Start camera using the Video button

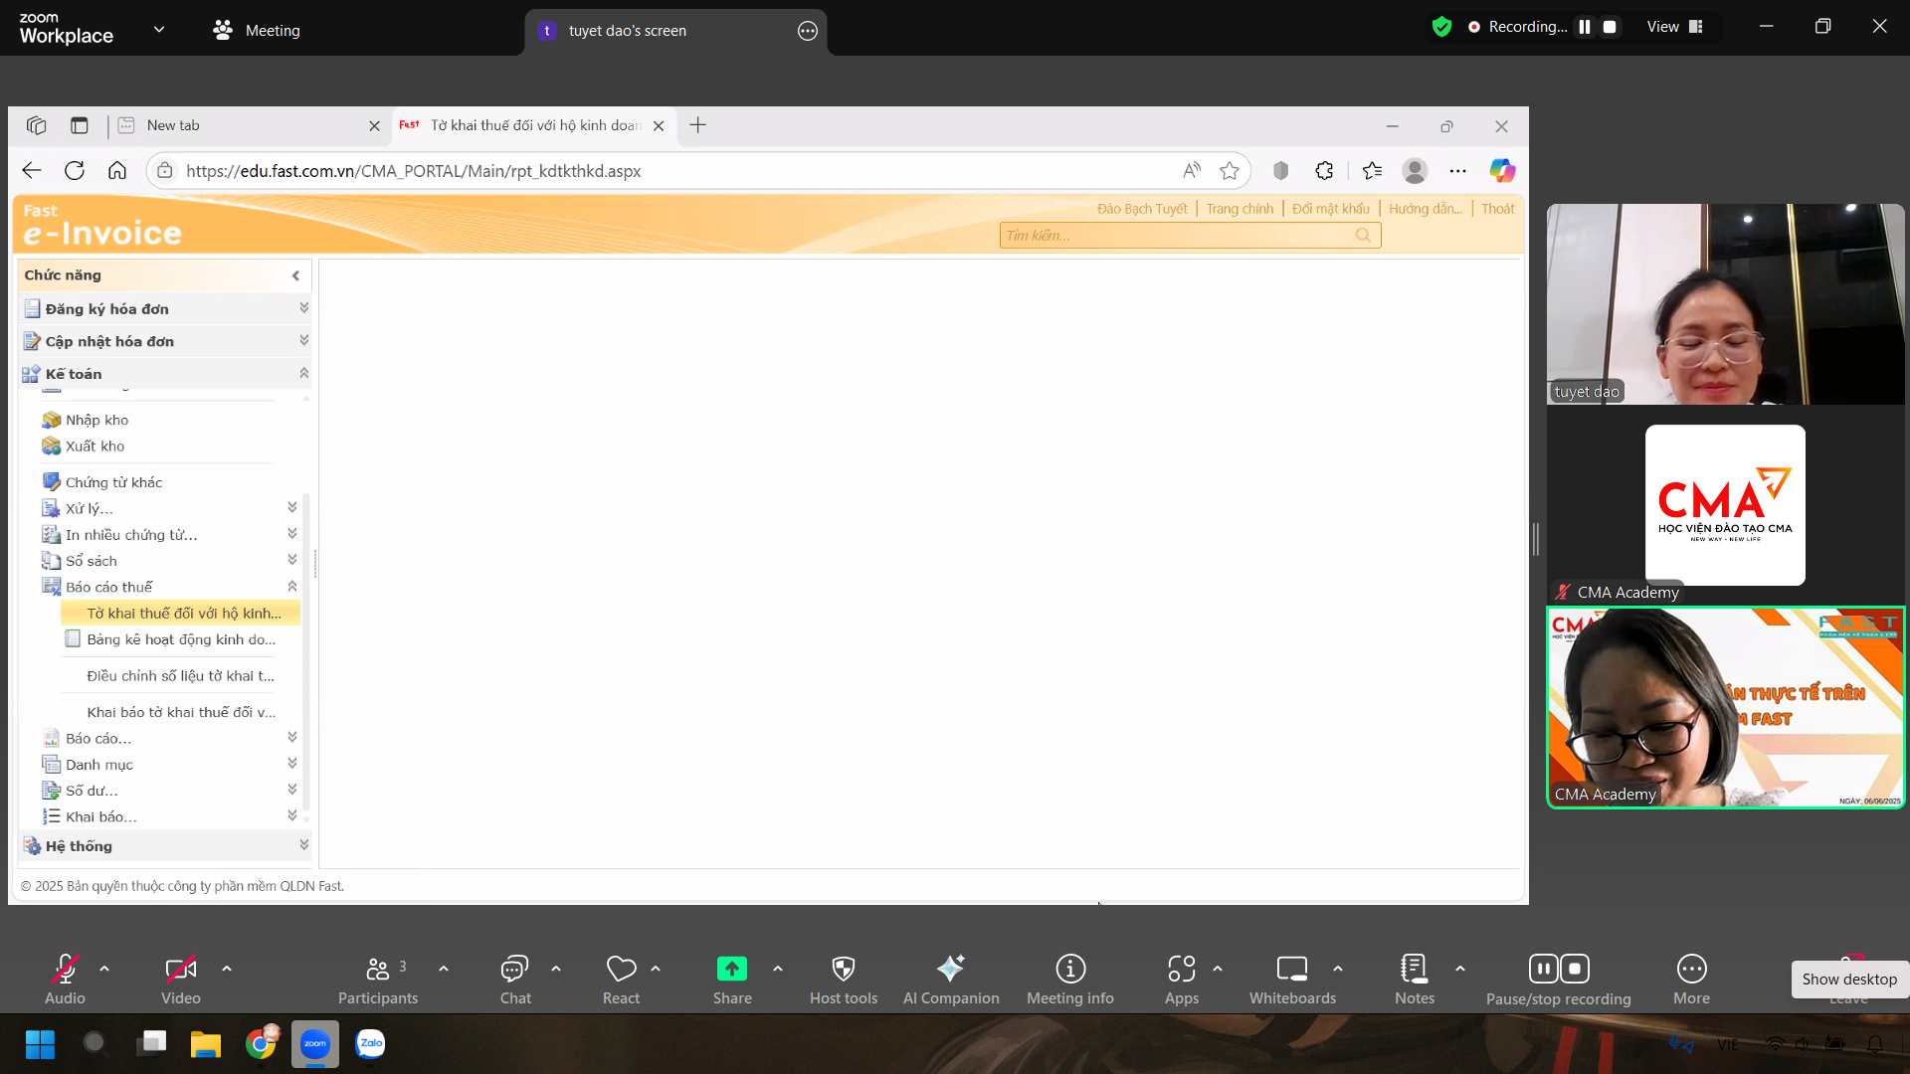pos(180,968)
